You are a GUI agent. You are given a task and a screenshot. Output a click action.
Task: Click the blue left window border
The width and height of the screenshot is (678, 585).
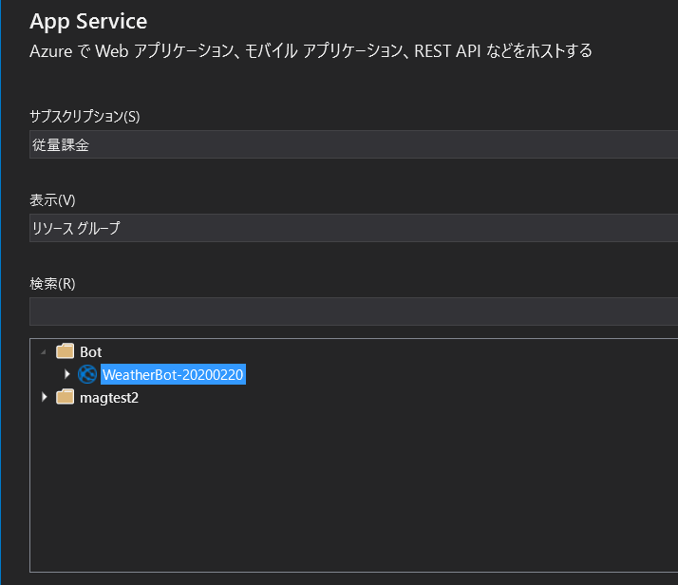[1, 292]
